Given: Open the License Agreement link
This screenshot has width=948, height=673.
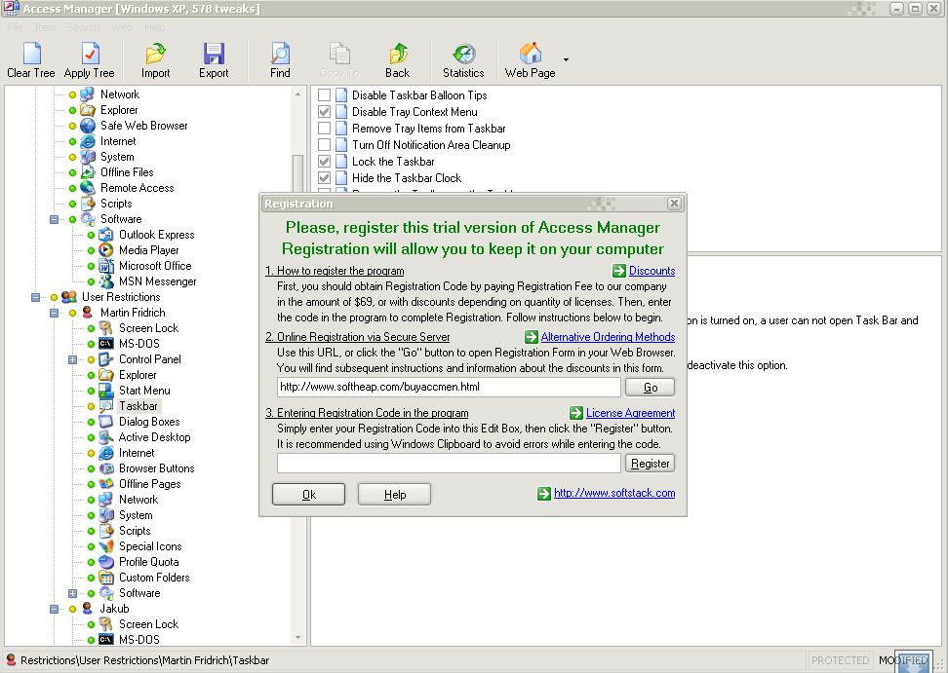Looking at the screenshot, I should (x=631, y=413).
